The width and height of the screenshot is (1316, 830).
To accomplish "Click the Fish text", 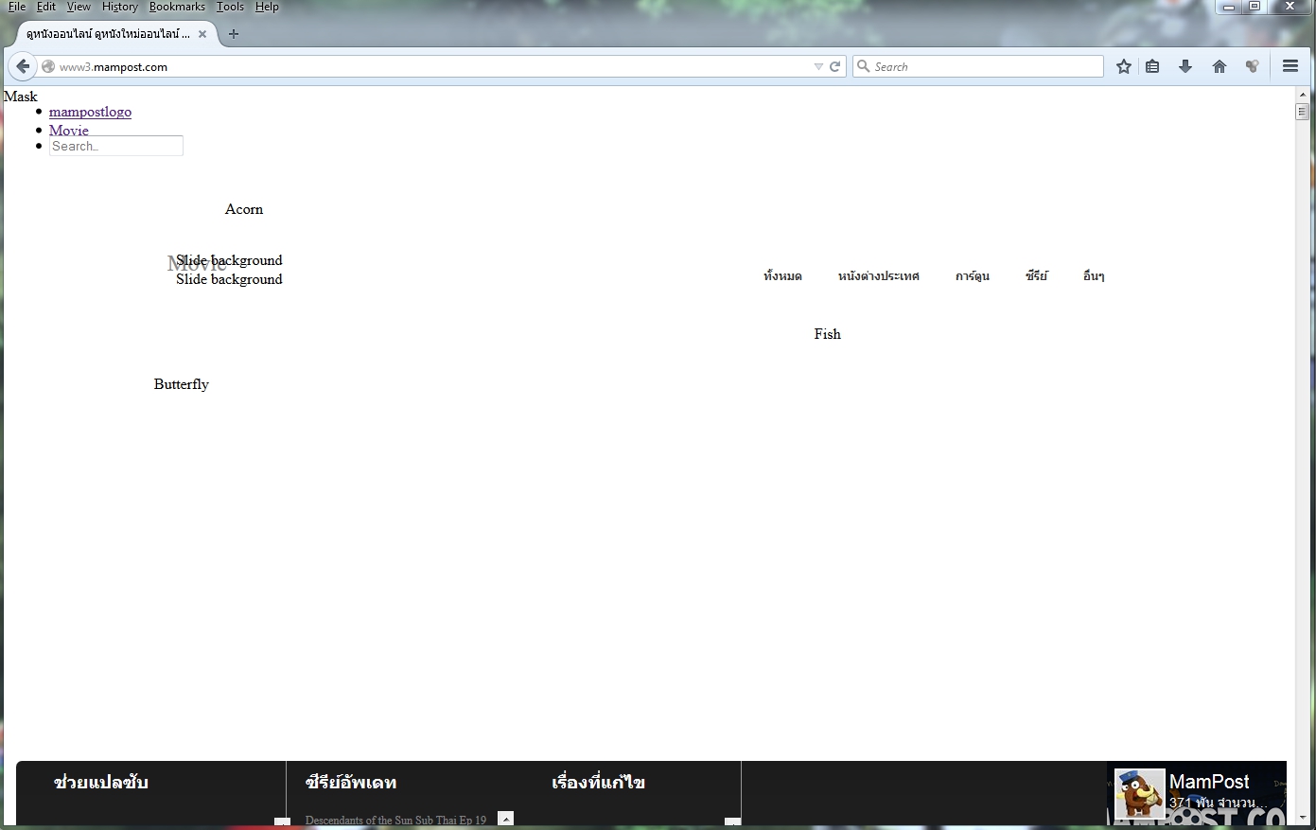I will tap(827, 334).
